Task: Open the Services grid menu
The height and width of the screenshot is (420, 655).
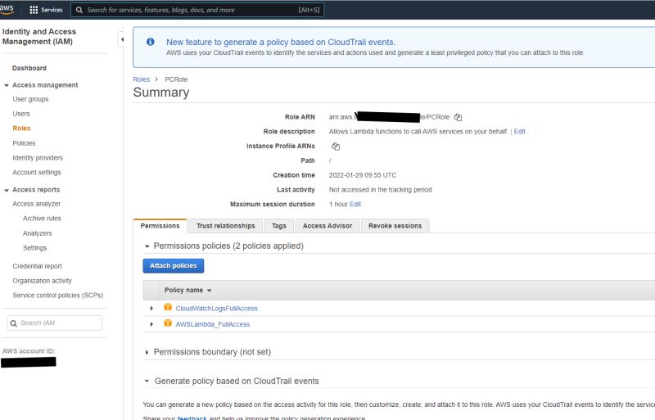Action: coord(46,10)
